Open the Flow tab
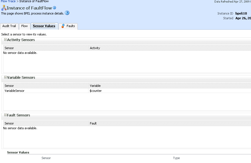The height and width of the screenshot is (163, 251). tap(24, 26)
